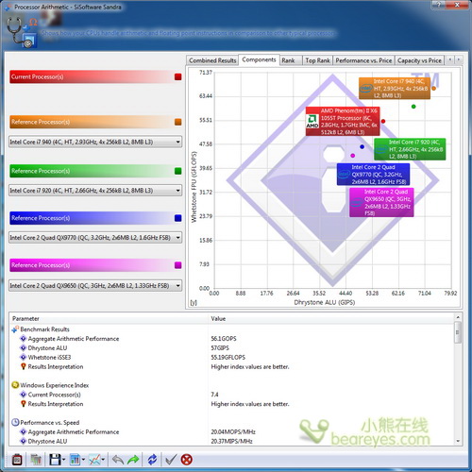
Task: Select Current Processor(s) row under Windows Experience Index
Action: 232,395
